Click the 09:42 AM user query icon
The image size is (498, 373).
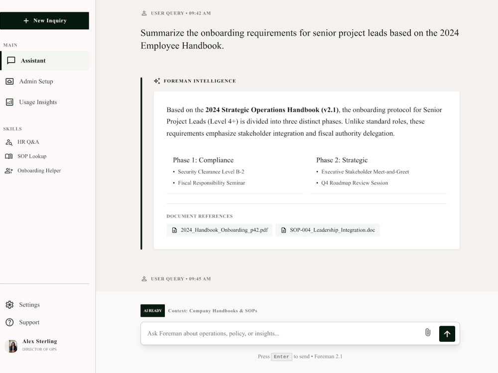tap(144, 13)
